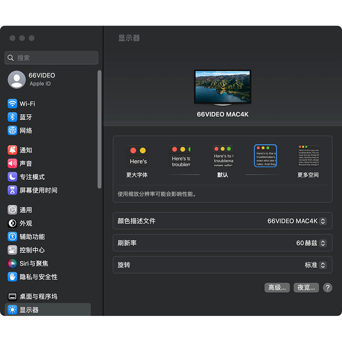Click the Siri与聚焦 icon

[12, 263]
